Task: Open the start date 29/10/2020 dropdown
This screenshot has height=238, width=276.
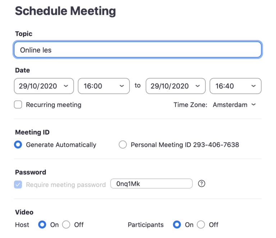Action: (44, 86)
